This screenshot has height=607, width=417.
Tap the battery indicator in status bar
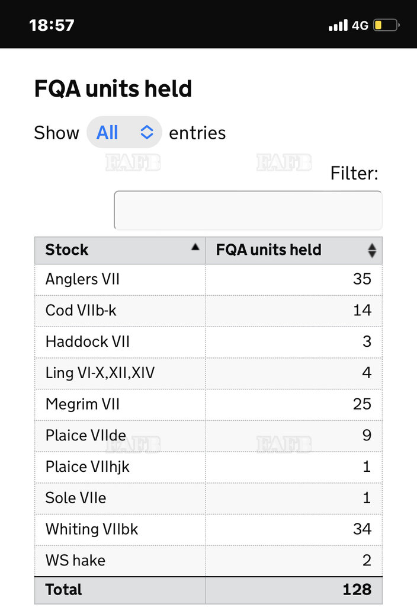coord(386,25)
